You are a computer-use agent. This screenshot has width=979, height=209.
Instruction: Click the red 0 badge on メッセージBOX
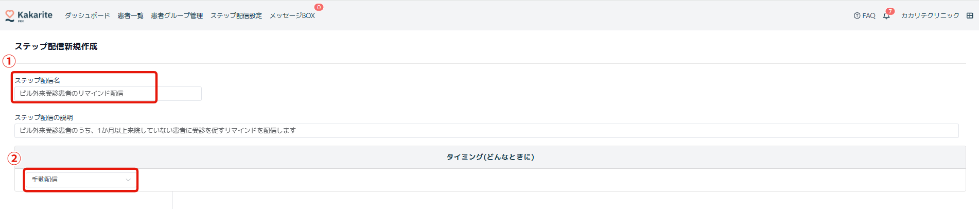pos(319,7)
